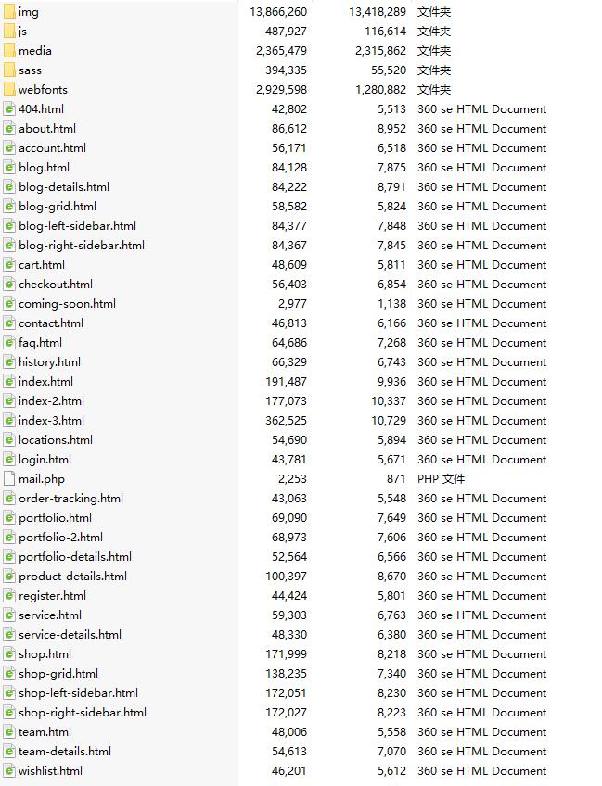Click the size value 2,929,598
This screenshot has height=786, width=602.
tap(281, 90)
